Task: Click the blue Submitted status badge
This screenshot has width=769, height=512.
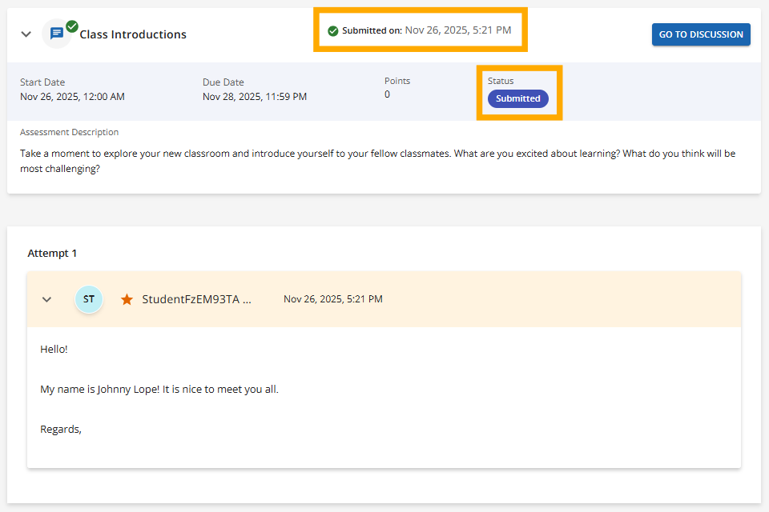Action: 517,98
